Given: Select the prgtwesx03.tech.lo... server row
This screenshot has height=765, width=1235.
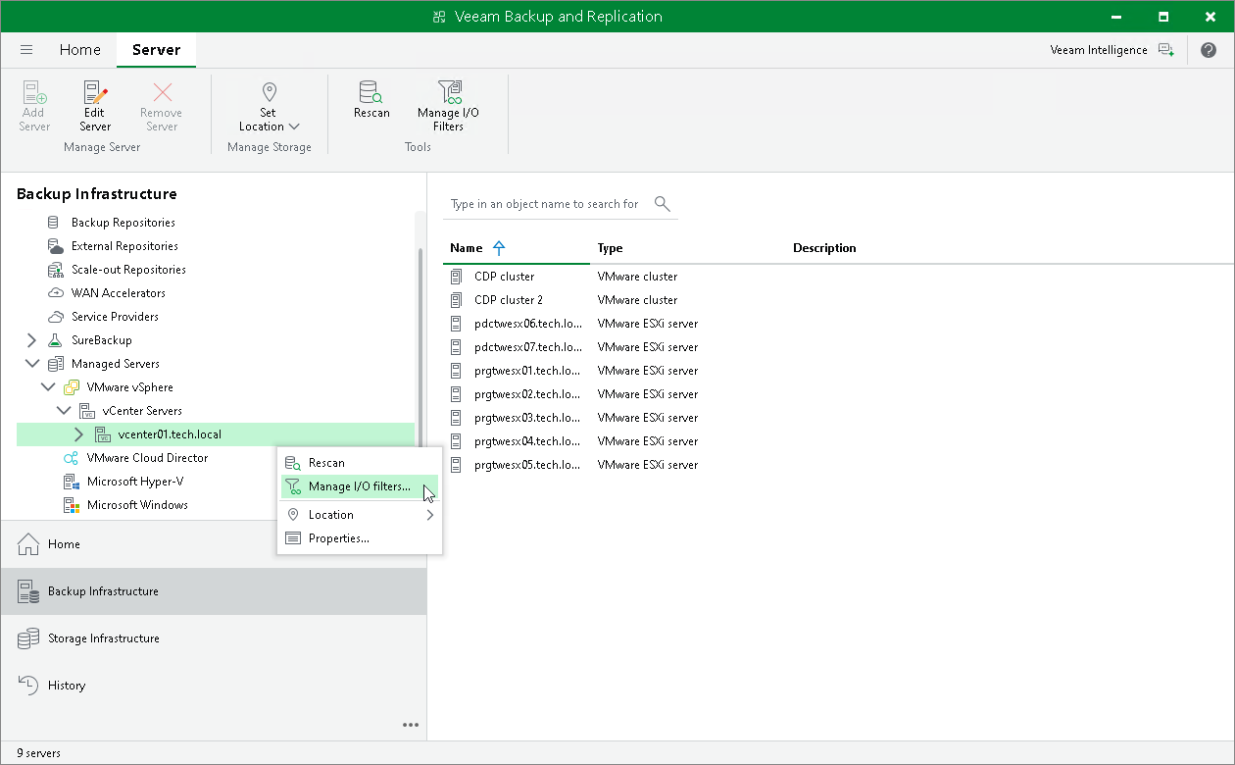Looking at the screenshot, I should click(838, 418).
